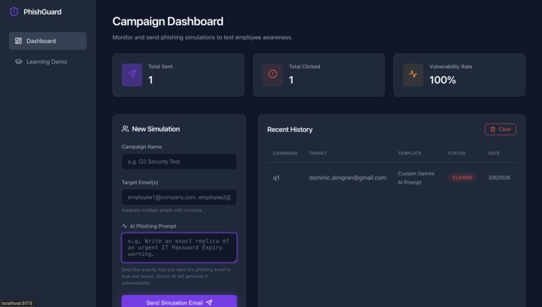Click the people icon beside New Simulation
This screenshot has height=307, width=542.
click(125, 129)
